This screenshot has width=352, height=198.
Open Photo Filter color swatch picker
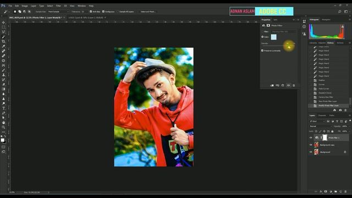pos(274,37)
